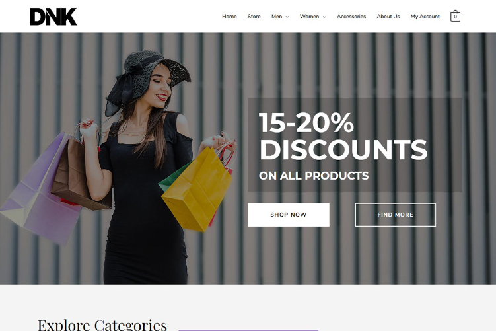Click the purple line beside Explore Categories
The width and height of the screenshot is (496, 331).
pos(248,330)
